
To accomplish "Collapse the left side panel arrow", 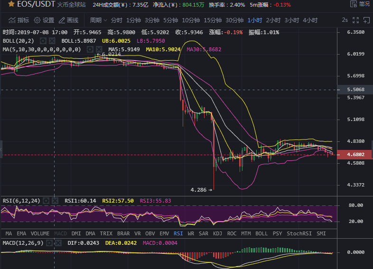I will point(1,148).
